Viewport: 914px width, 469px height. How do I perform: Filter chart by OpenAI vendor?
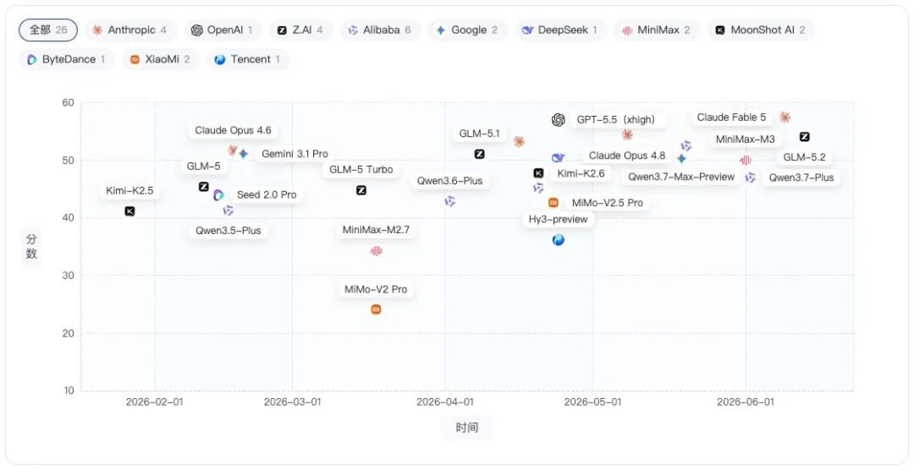[222, 30]
